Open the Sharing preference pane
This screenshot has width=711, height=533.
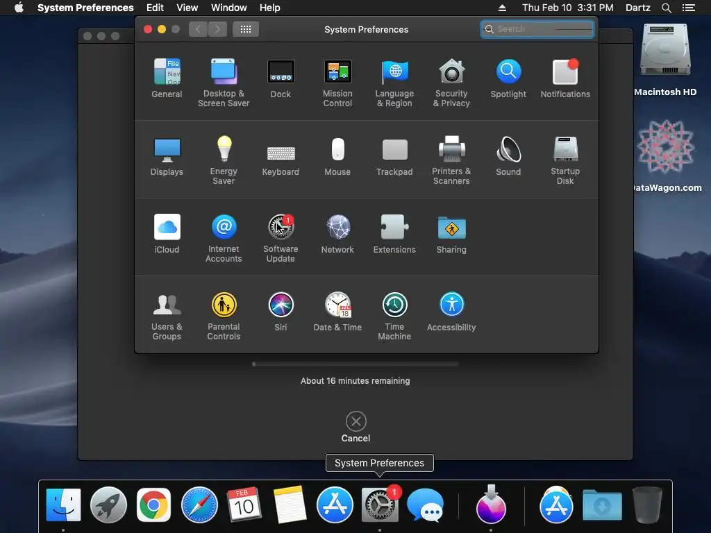(x=451, y=234)
